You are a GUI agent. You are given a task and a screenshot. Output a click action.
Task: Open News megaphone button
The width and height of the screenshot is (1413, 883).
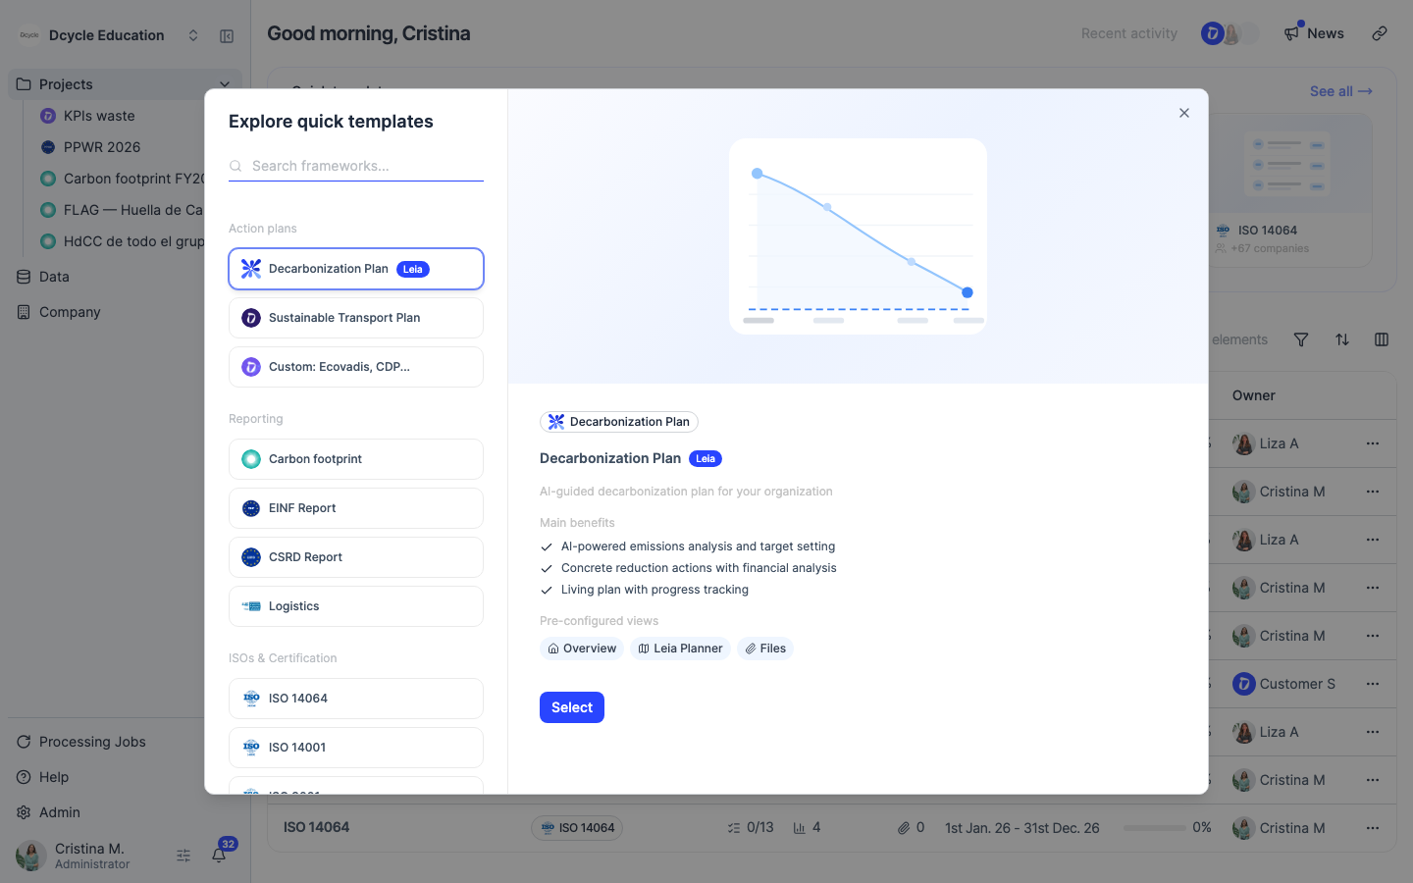[x=1314, y=33]
